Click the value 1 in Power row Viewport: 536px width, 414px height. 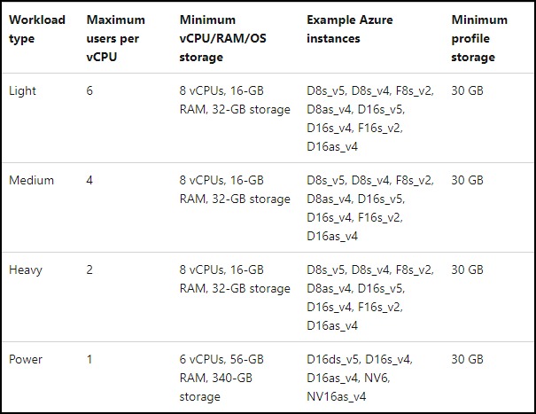point(90,359)
